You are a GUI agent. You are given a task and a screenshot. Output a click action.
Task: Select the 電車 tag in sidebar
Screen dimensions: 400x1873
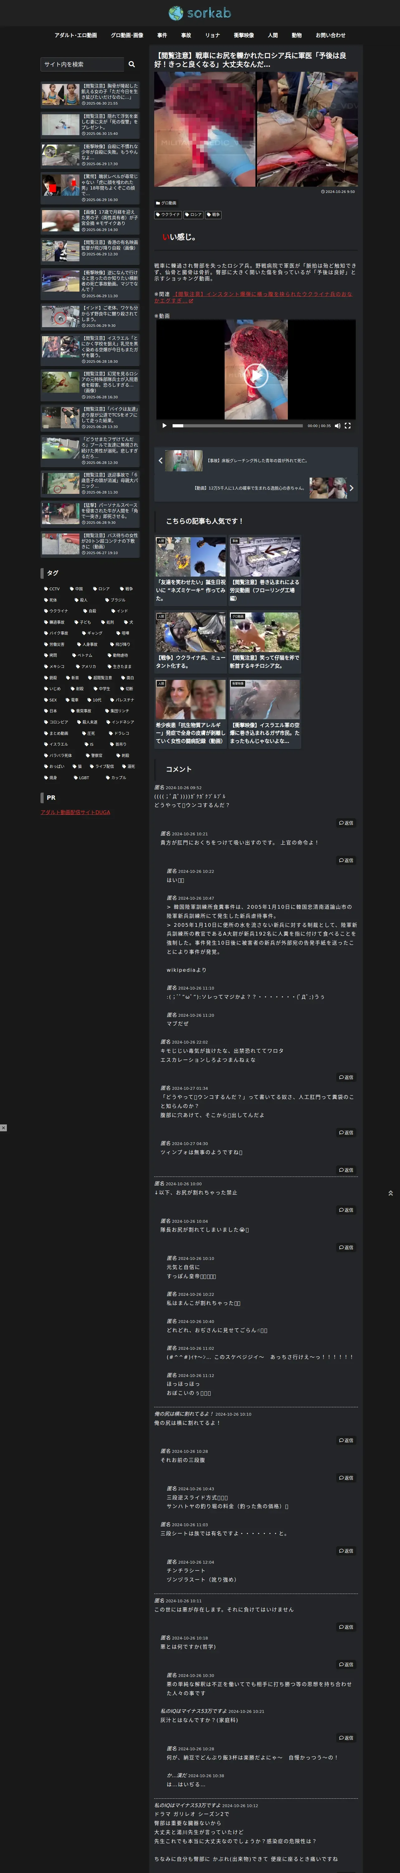coord(73,700)
